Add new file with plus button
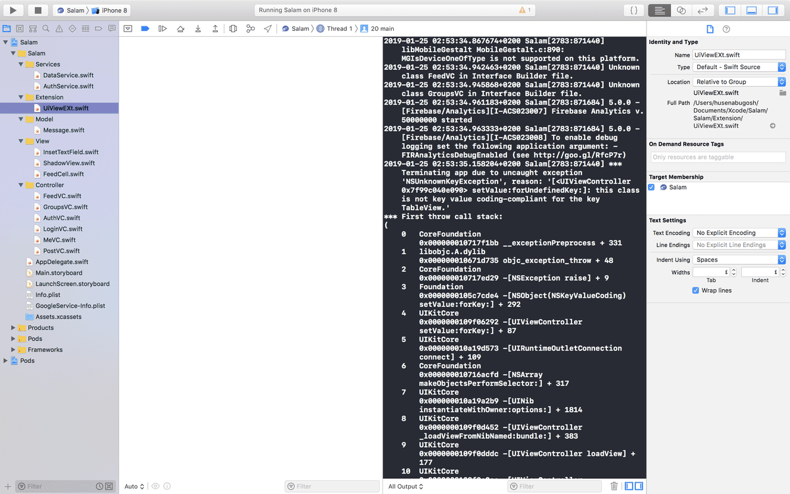 coord(7,486)
